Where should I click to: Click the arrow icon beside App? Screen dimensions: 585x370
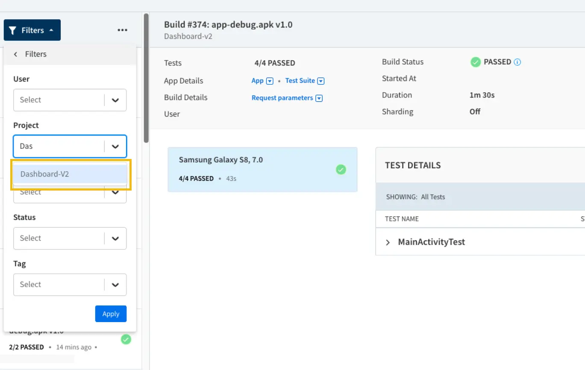coord(270,81)
